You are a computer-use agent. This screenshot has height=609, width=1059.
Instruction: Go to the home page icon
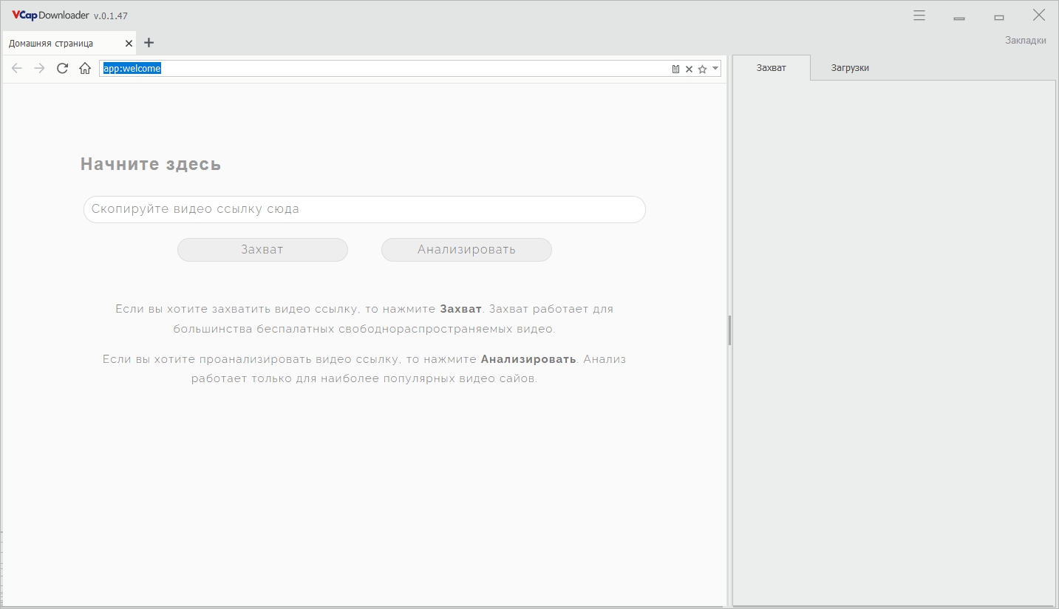(x=85, y=69)
